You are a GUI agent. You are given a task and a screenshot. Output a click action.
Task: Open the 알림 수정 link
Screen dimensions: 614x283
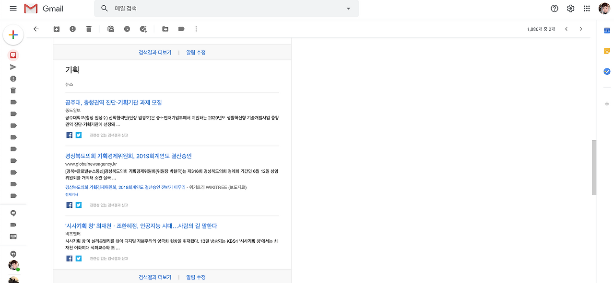click(196, 52)
